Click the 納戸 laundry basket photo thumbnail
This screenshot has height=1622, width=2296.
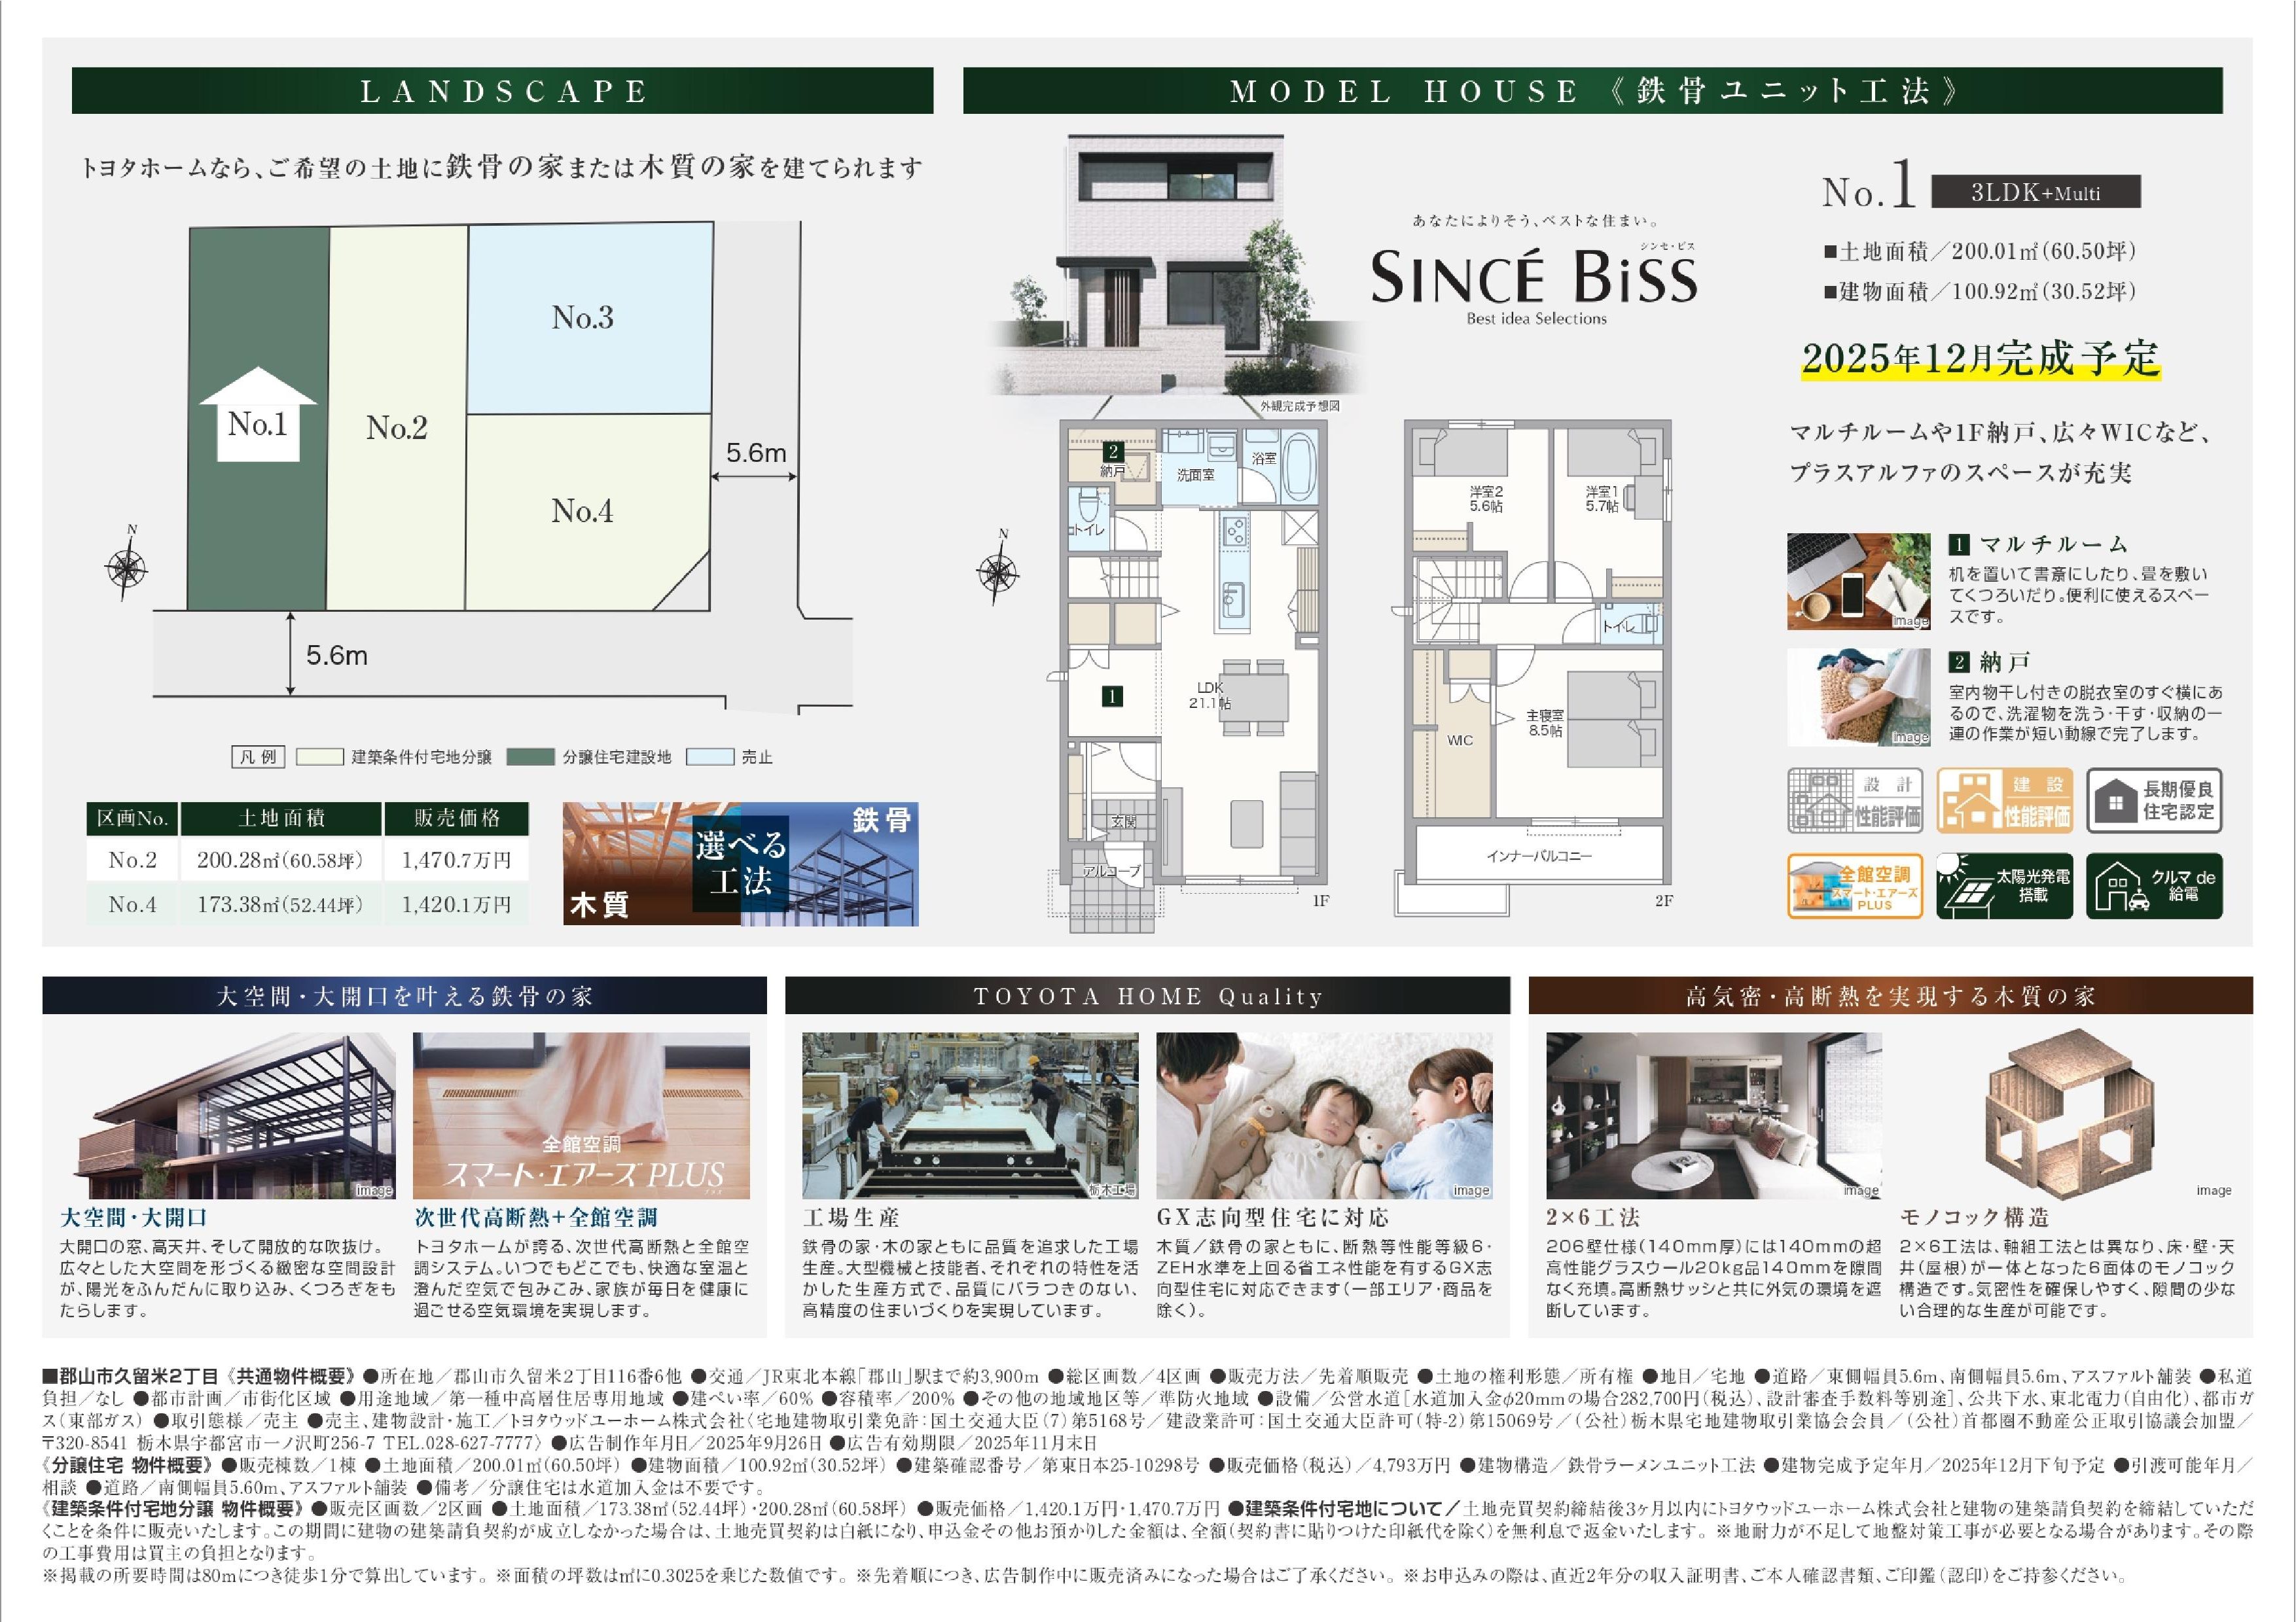tap(1858, 697)
